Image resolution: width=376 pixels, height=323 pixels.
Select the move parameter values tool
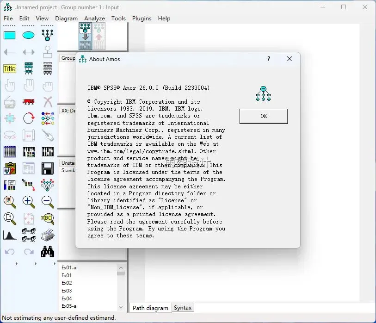(10, 135)
